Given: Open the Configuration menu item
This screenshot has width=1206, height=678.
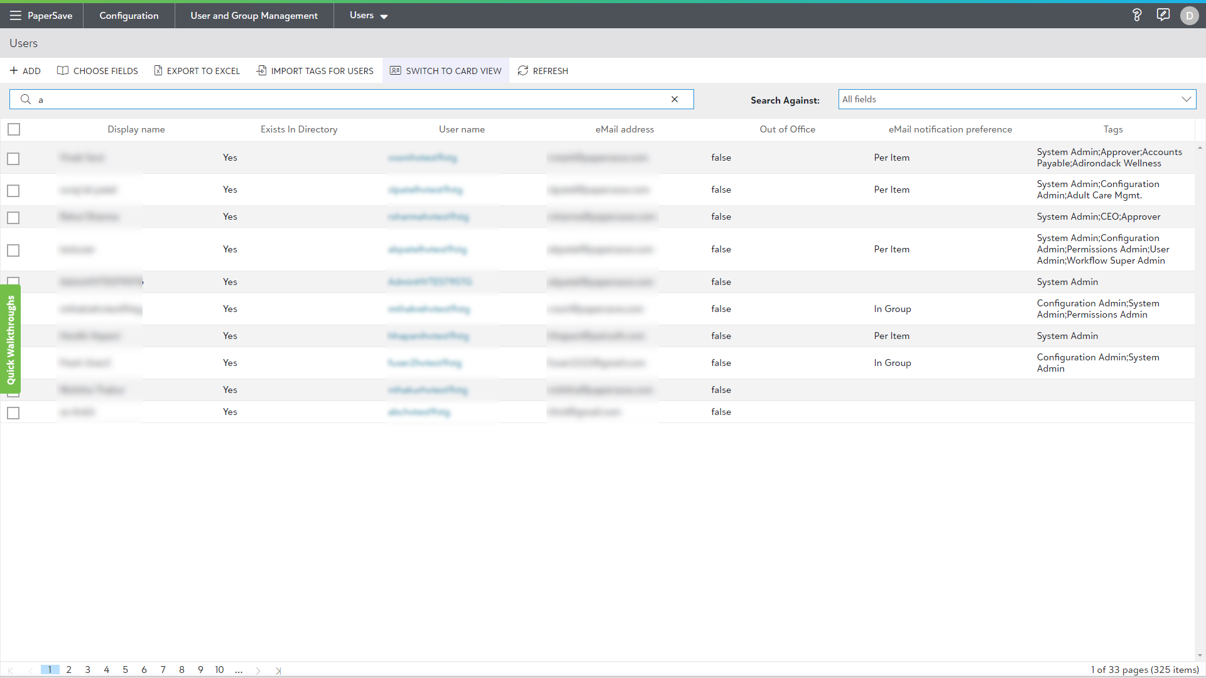Looking at the screenshot, I should pyautogui.click(x=129, y=16).
